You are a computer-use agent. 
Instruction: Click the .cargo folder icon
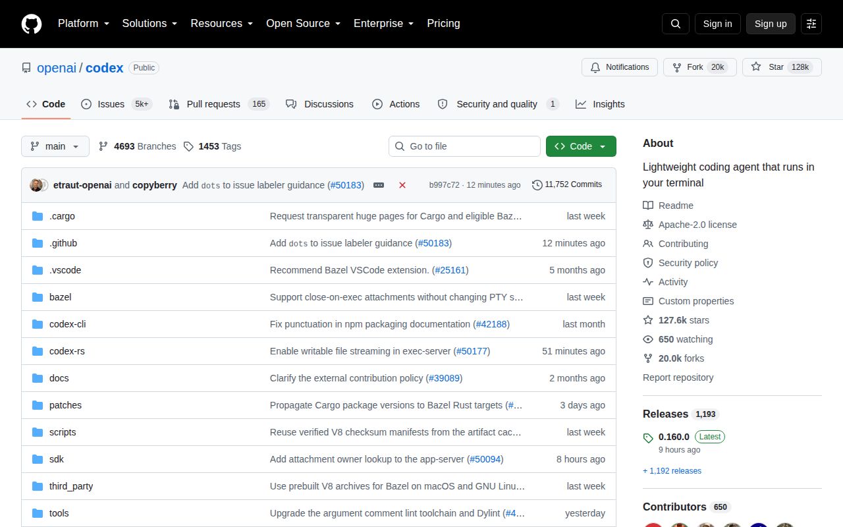(38, 216)
